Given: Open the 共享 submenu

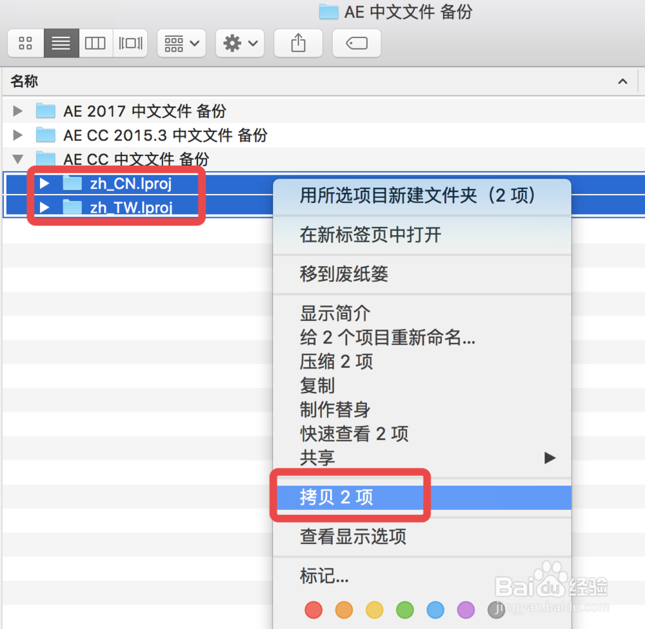Looking at the screenshot, I should [x=422, y=458].
